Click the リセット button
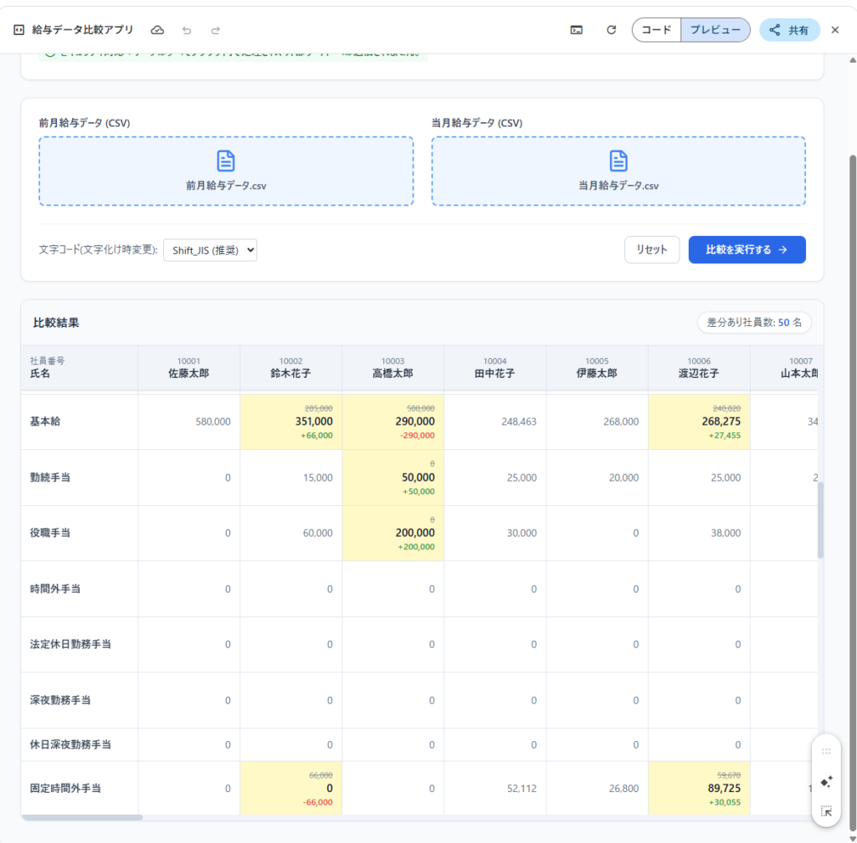 tap(652, 249)
